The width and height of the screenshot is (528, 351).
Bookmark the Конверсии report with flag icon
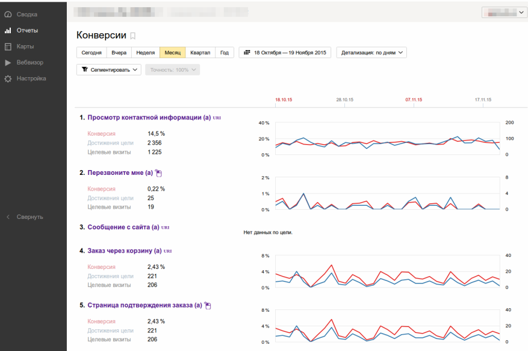[133, 36]
